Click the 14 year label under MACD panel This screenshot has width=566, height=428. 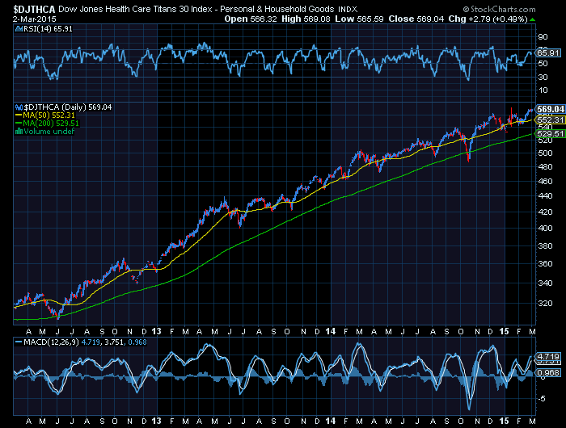330,422
